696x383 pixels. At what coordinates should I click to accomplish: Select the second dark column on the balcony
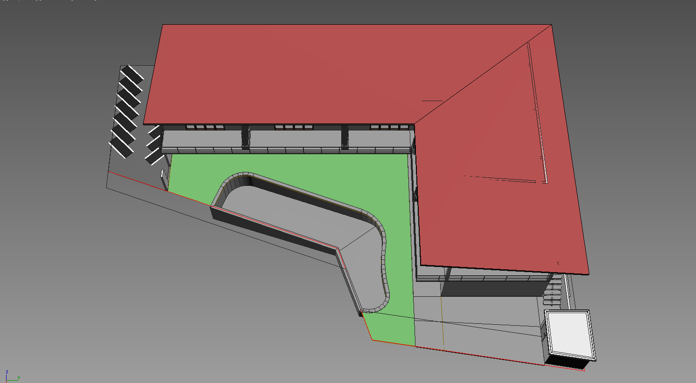344,137
